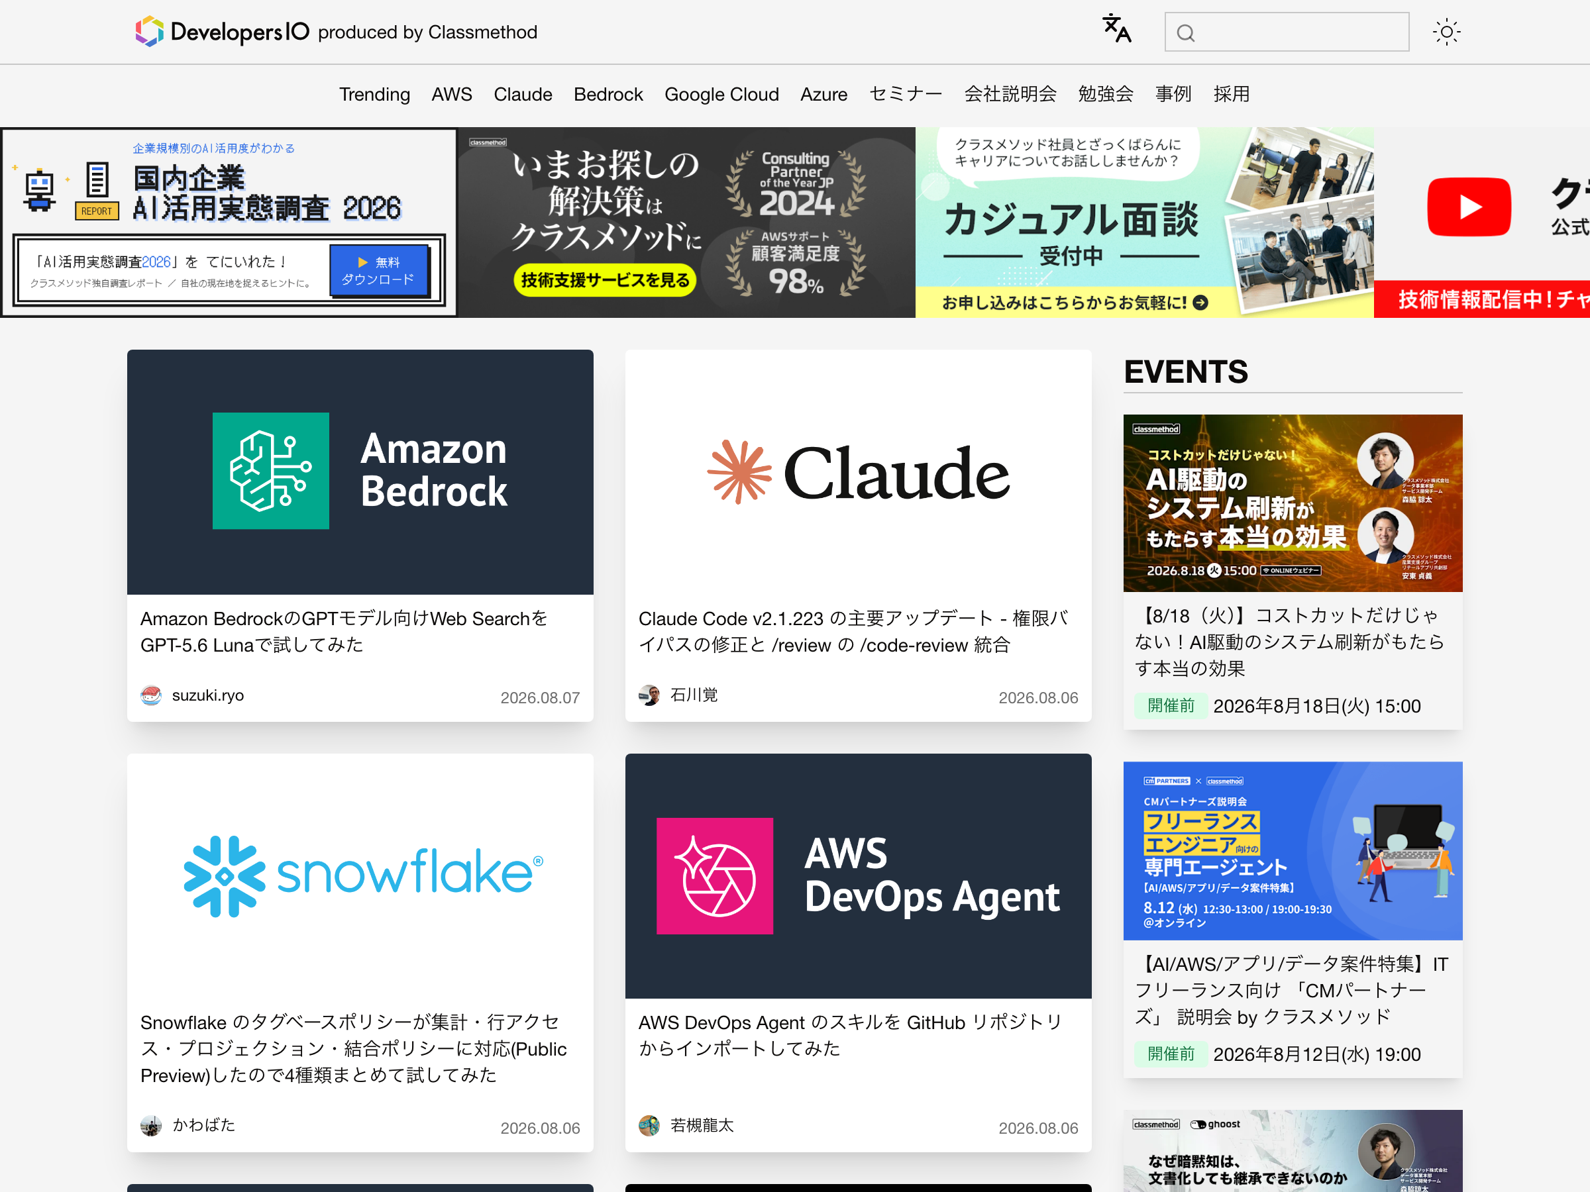Screen dimensions: 1590x1192
Task: Toggle the light/dark theme sun icon
Action: coord(1446,32)
